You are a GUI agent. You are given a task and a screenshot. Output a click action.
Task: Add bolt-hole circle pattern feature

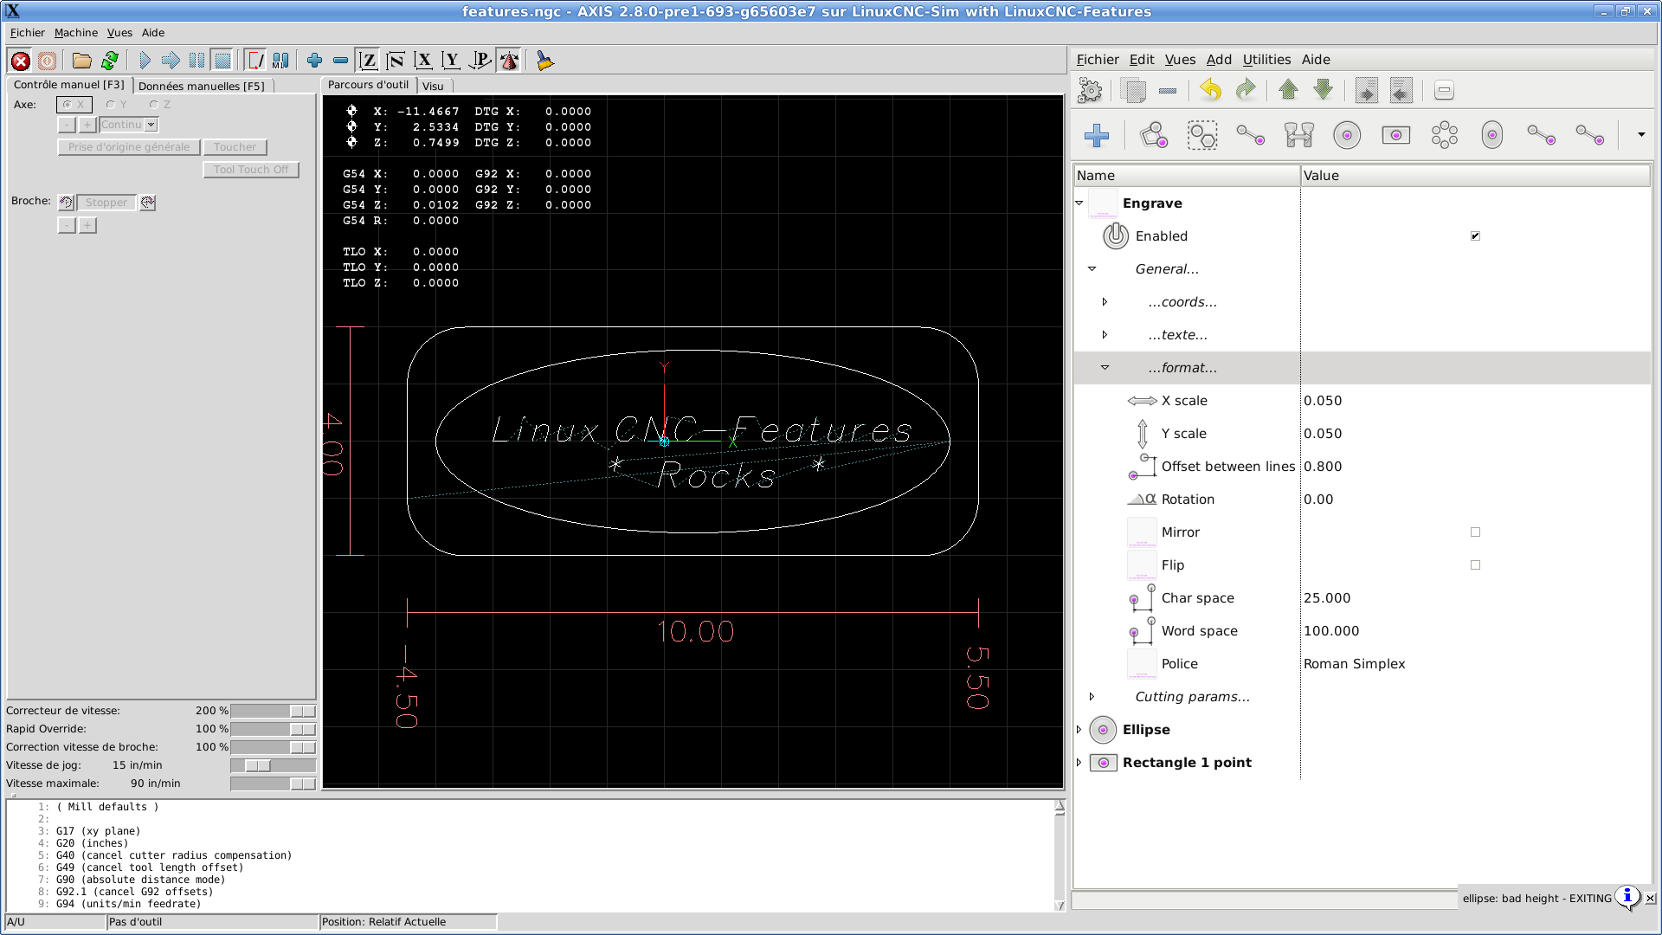1445,135
